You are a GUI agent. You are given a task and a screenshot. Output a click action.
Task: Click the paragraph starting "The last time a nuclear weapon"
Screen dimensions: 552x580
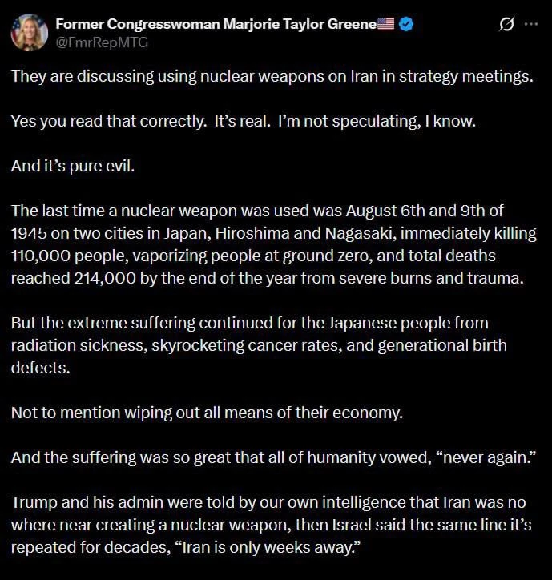[x=274, y=244]
